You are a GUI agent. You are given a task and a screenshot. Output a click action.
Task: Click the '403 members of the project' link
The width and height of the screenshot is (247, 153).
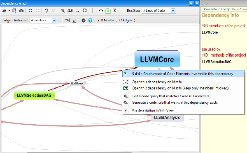[x=224, y=26]
